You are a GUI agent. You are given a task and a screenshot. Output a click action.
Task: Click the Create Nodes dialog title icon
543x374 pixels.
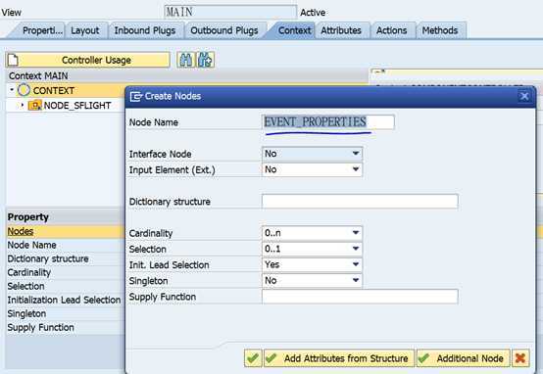point(135,96)
